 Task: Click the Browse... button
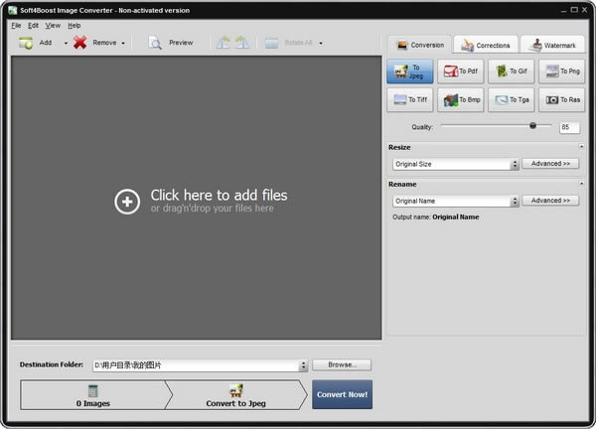[342, 365]
